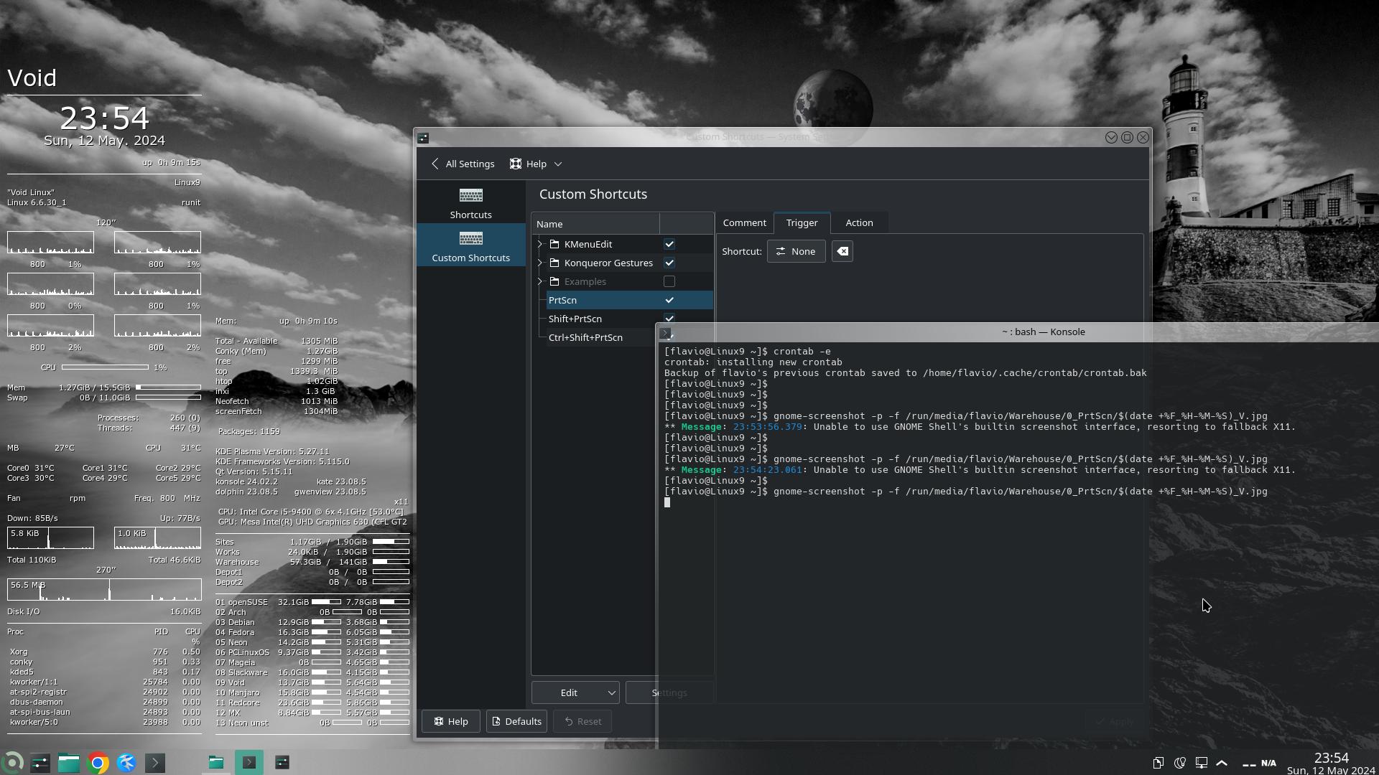Open the clipboard tray icon
1379x775 pixels.
coord(1158,763)
